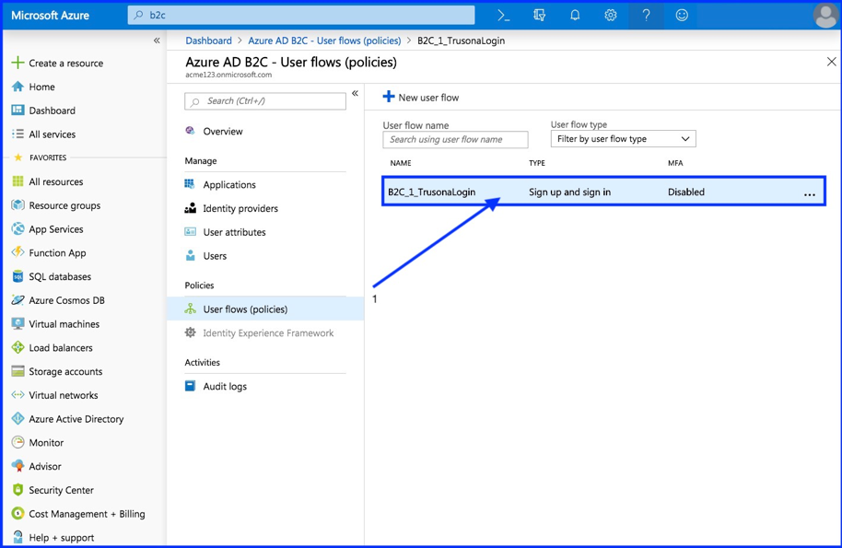Open the B2C_1_TrusonaLogin user flow

tap(431, 192)
